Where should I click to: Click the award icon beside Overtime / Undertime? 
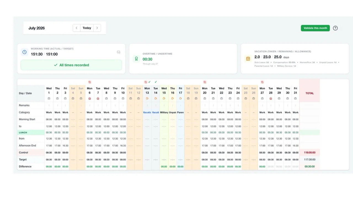[136, 59]
